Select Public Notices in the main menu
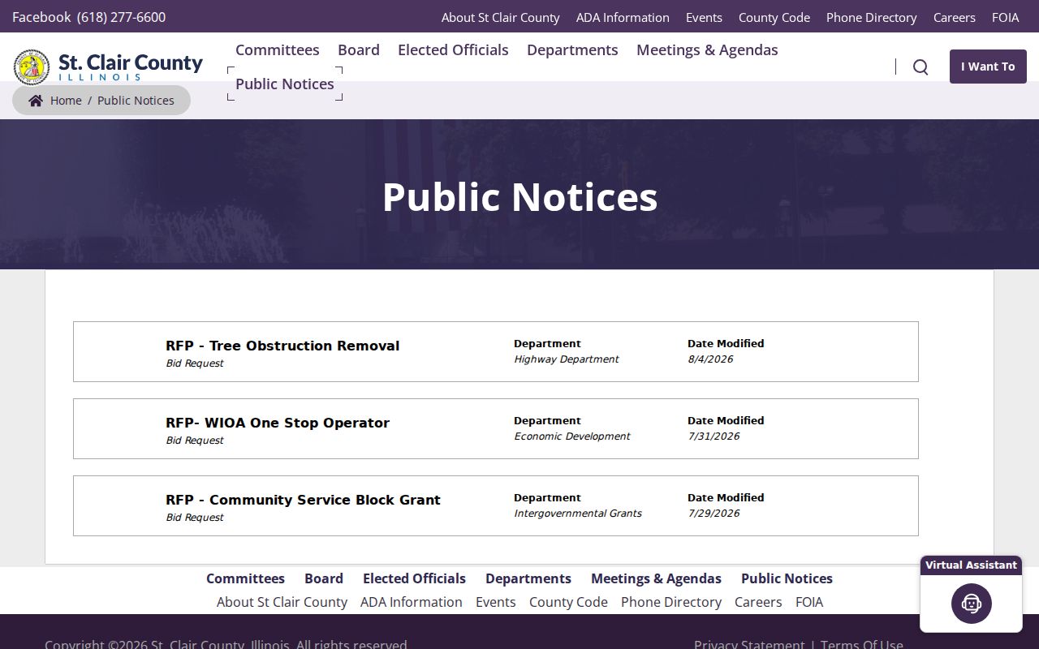1039x649 pixels. pyautogui.click(x=285, y=84)
